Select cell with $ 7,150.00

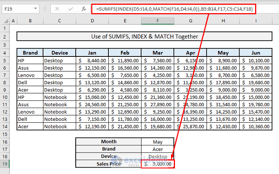[x=92, y=119]
